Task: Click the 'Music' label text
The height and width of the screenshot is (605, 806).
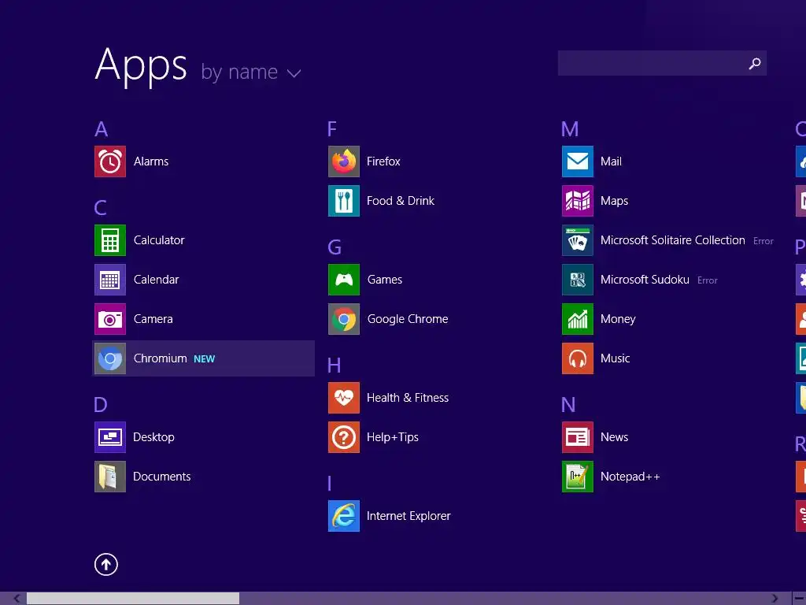Action: tap(616, 358)
